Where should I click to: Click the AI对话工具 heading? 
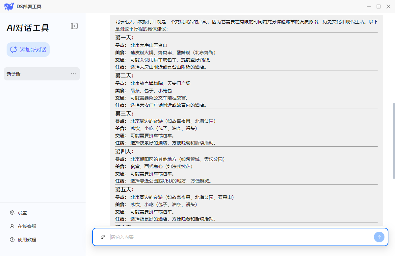point(28,28)
